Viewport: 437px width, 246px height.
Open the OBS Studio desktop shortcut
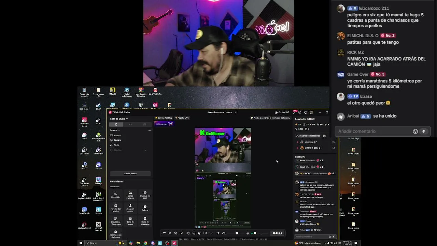coord(84,151)
